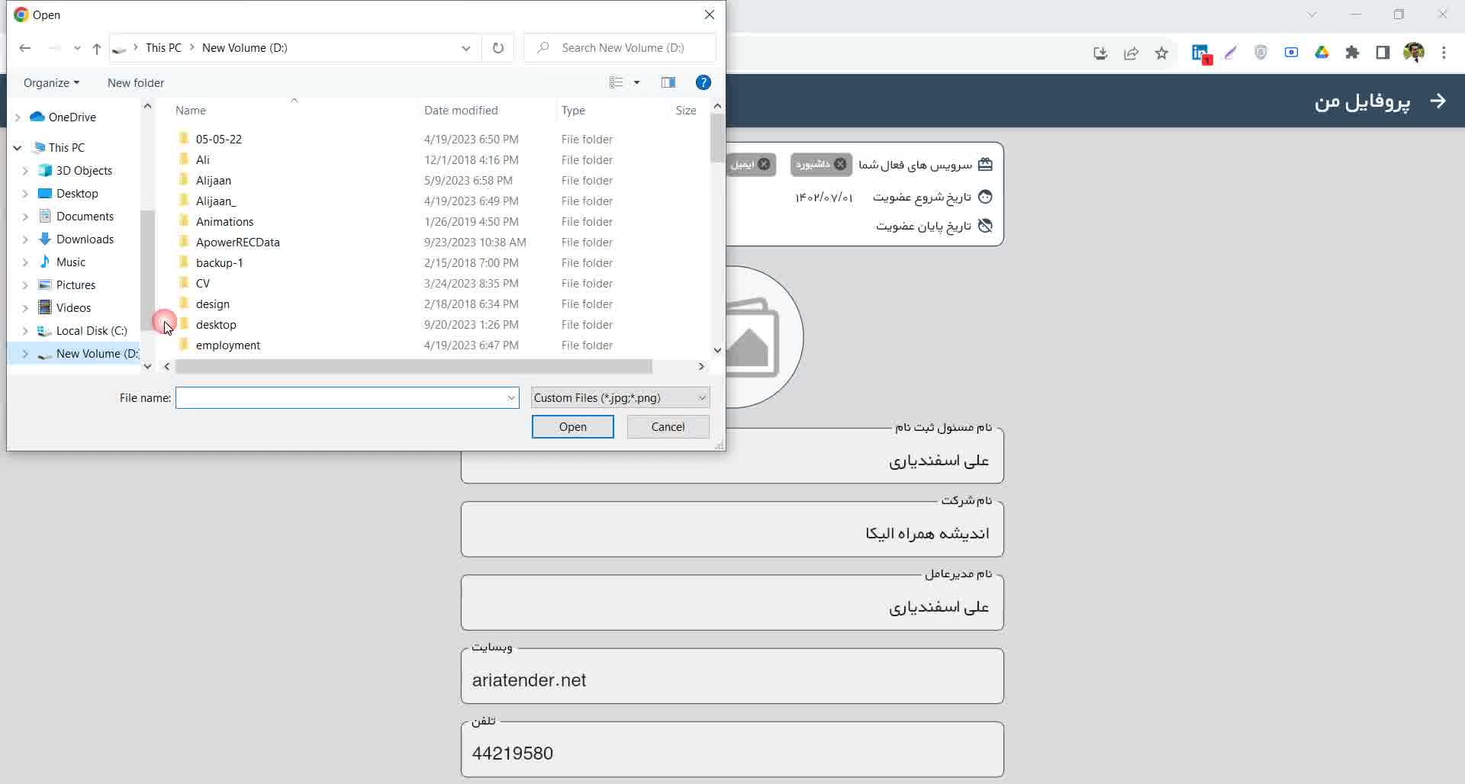Select the Alijaan folder without underscore
The width and height of the screenshot is (1465, 784).
(x=213, y=180)
